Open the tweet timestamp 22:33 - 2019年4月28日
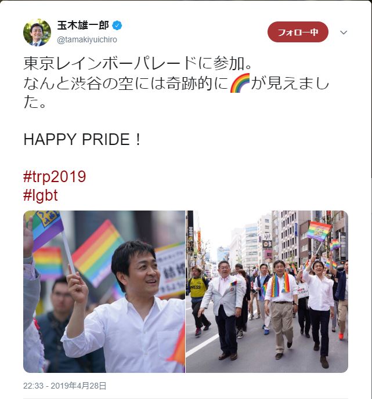372x399 pixels. (x=64, y=386)
